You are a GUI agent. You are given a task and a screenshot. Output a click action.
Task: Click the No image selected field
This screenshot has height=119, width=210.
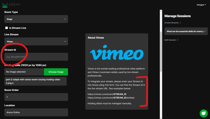point(24,72)
